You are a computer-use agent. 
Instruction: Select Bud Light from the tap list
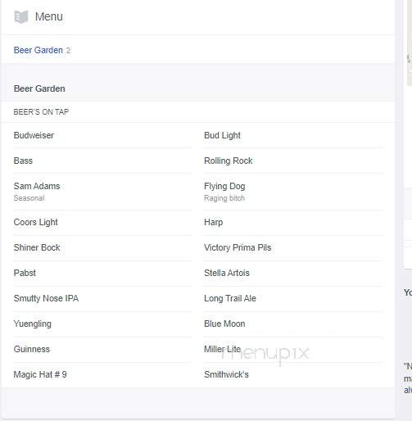point(222,135)
